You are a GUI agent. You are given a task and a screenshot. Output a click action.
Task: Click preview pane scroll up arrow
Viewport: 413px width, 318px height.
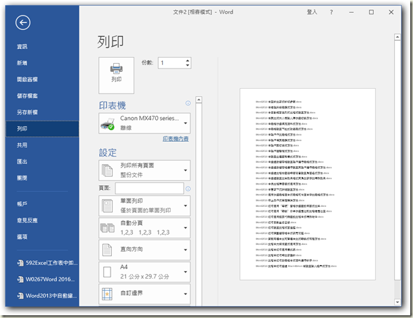397,37
